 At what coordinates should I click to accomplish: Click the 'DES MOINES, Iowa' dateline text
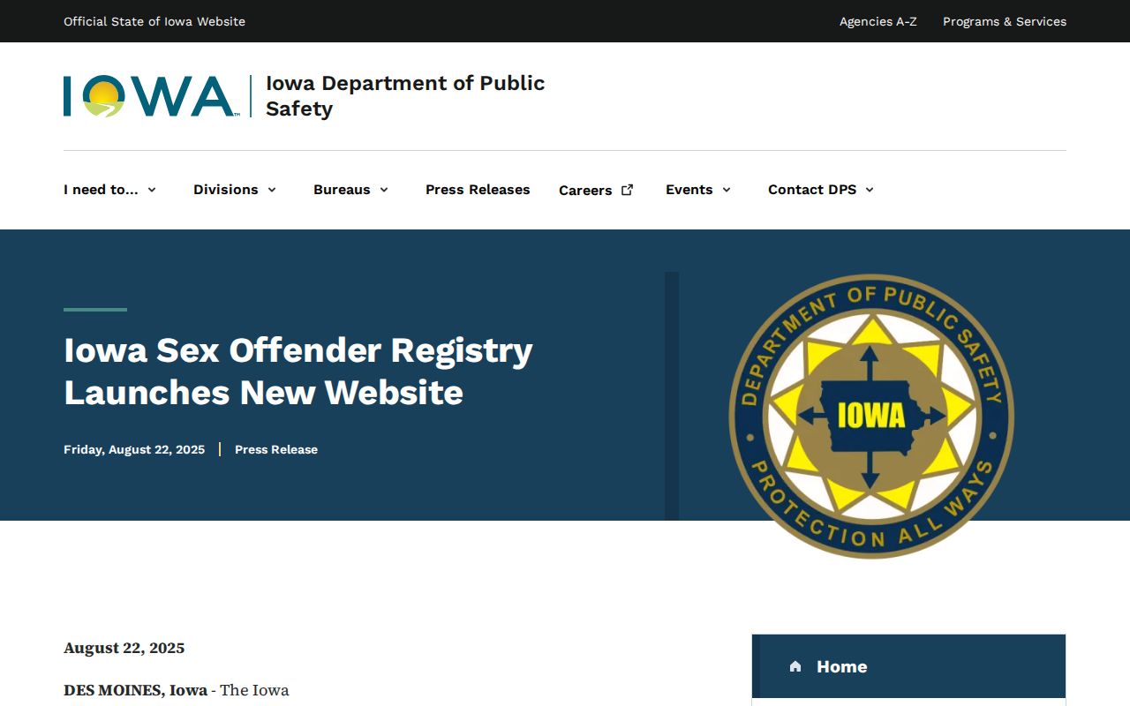click(135, 690)
